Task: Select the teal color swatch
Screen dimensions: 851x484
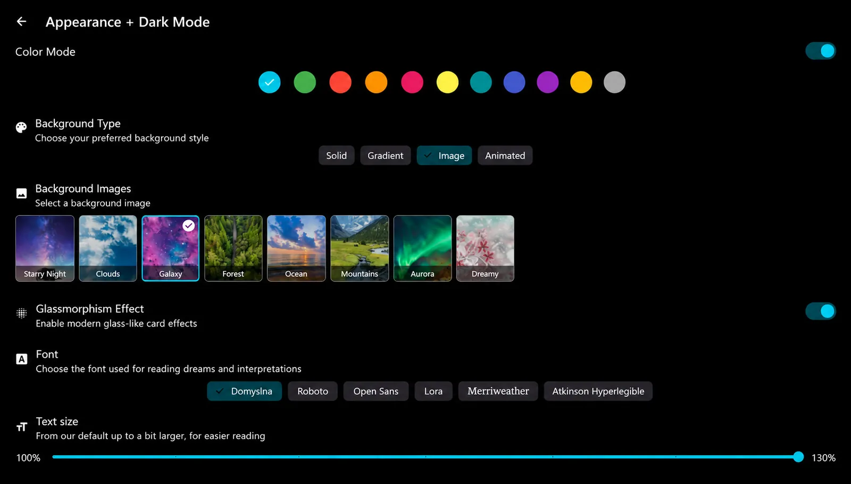Action: 481,82
